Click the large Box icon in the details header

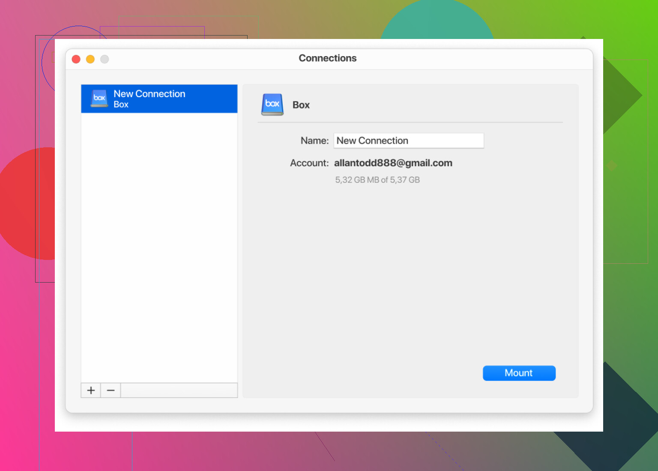click(272, 104)
